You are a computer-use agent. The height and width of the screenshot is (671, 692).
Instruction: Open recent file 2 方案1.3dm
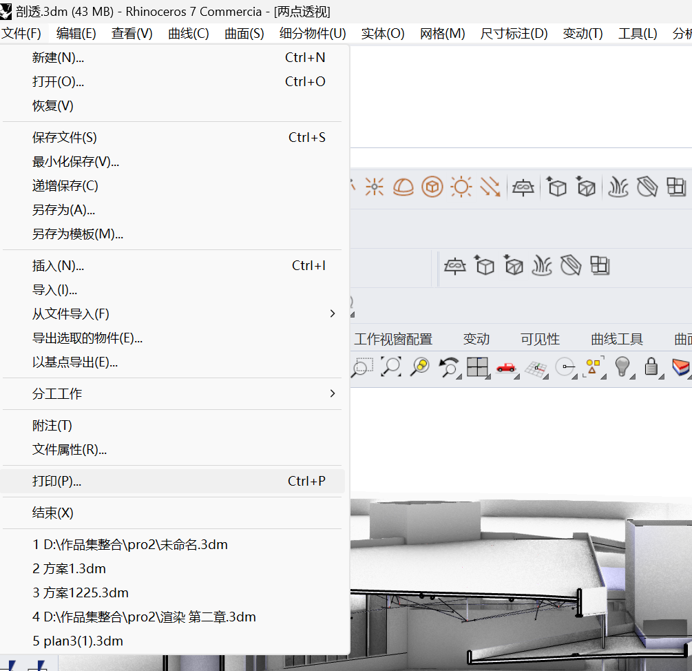tap(172, 569)
